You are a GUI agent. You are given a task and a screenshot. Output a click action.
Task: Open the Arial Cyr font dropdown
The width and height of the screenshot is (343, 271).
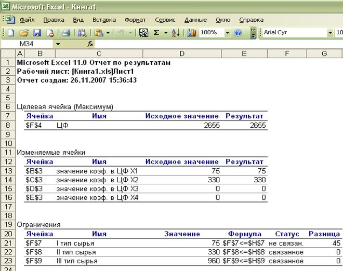[330, 33]
